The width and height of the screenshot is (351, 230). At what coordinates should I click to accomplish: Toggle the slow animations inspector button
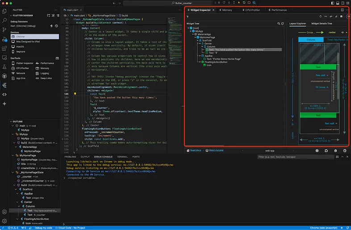[320, 17]
